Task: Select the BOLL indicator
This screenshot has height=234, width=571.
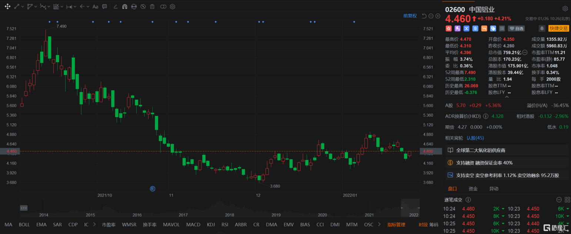Action: click(x=24, y=224)
